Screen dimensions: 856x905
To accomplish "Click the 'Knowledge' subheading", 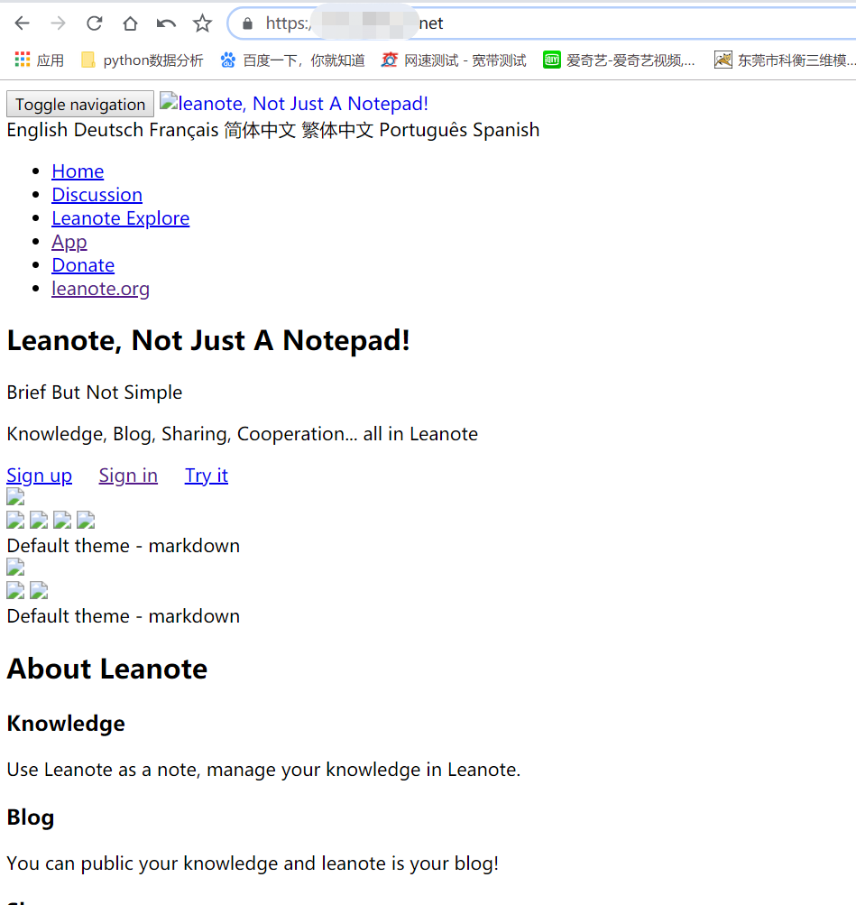I will point(66,724).
